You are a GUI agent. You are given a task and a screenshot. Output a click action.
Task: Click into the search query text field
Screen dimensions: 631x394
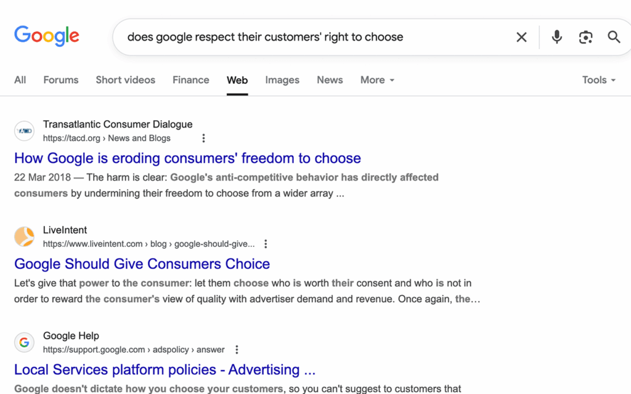(x=308, y=37)
